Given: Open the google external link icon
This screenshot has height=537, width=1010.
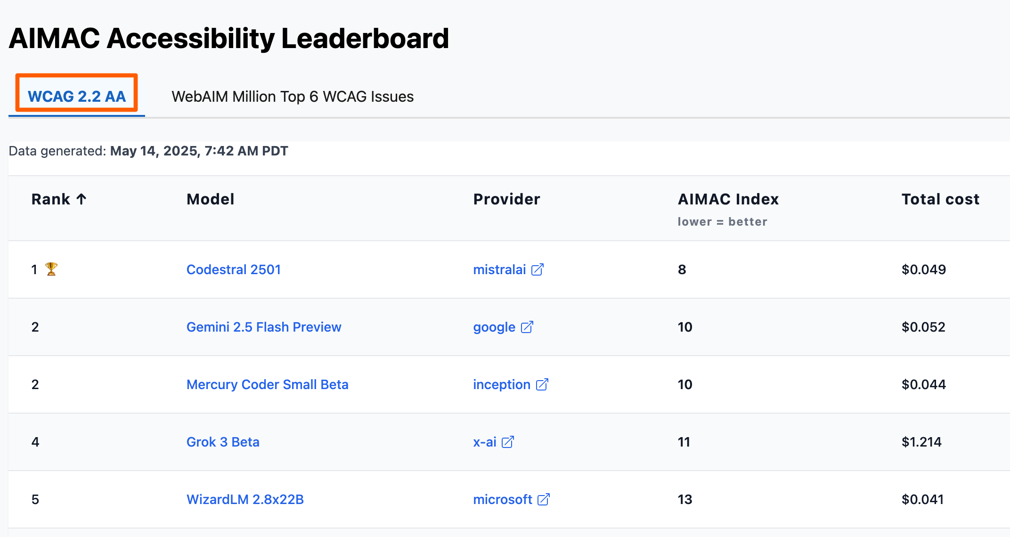Looking at the screenshot, I should pyautogui.click(x=527, y=327).
